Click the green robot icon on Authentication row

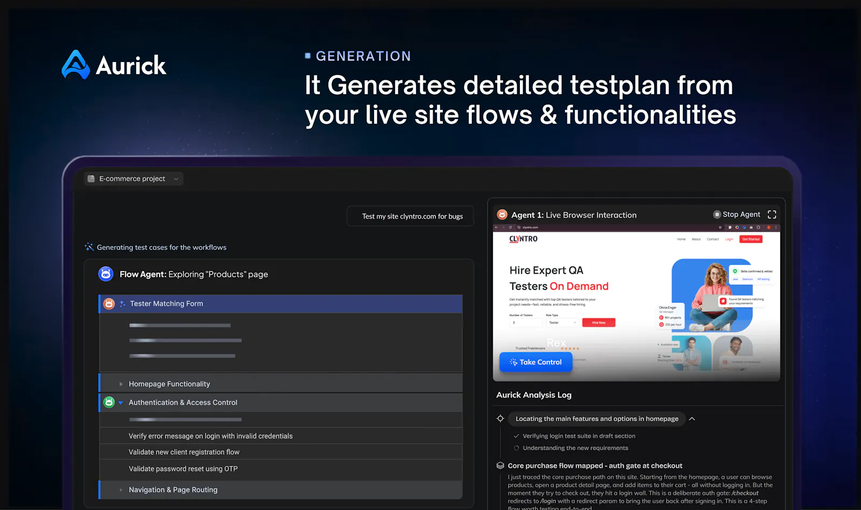click(x=109, y=402)
